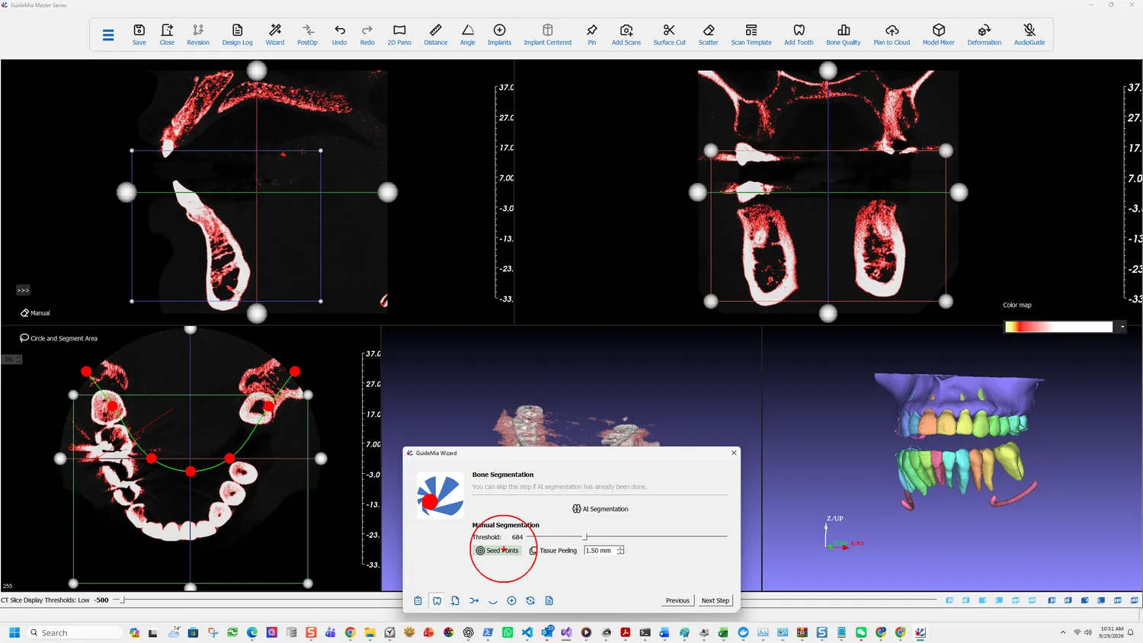Image resolution: width=1143 pixels, height=643 pixels.
Task: Show hidden system tray icons
Action: coord(1063,632)
